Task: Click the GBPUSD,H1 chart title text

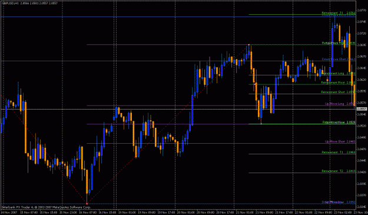Action: pos(9,4)
